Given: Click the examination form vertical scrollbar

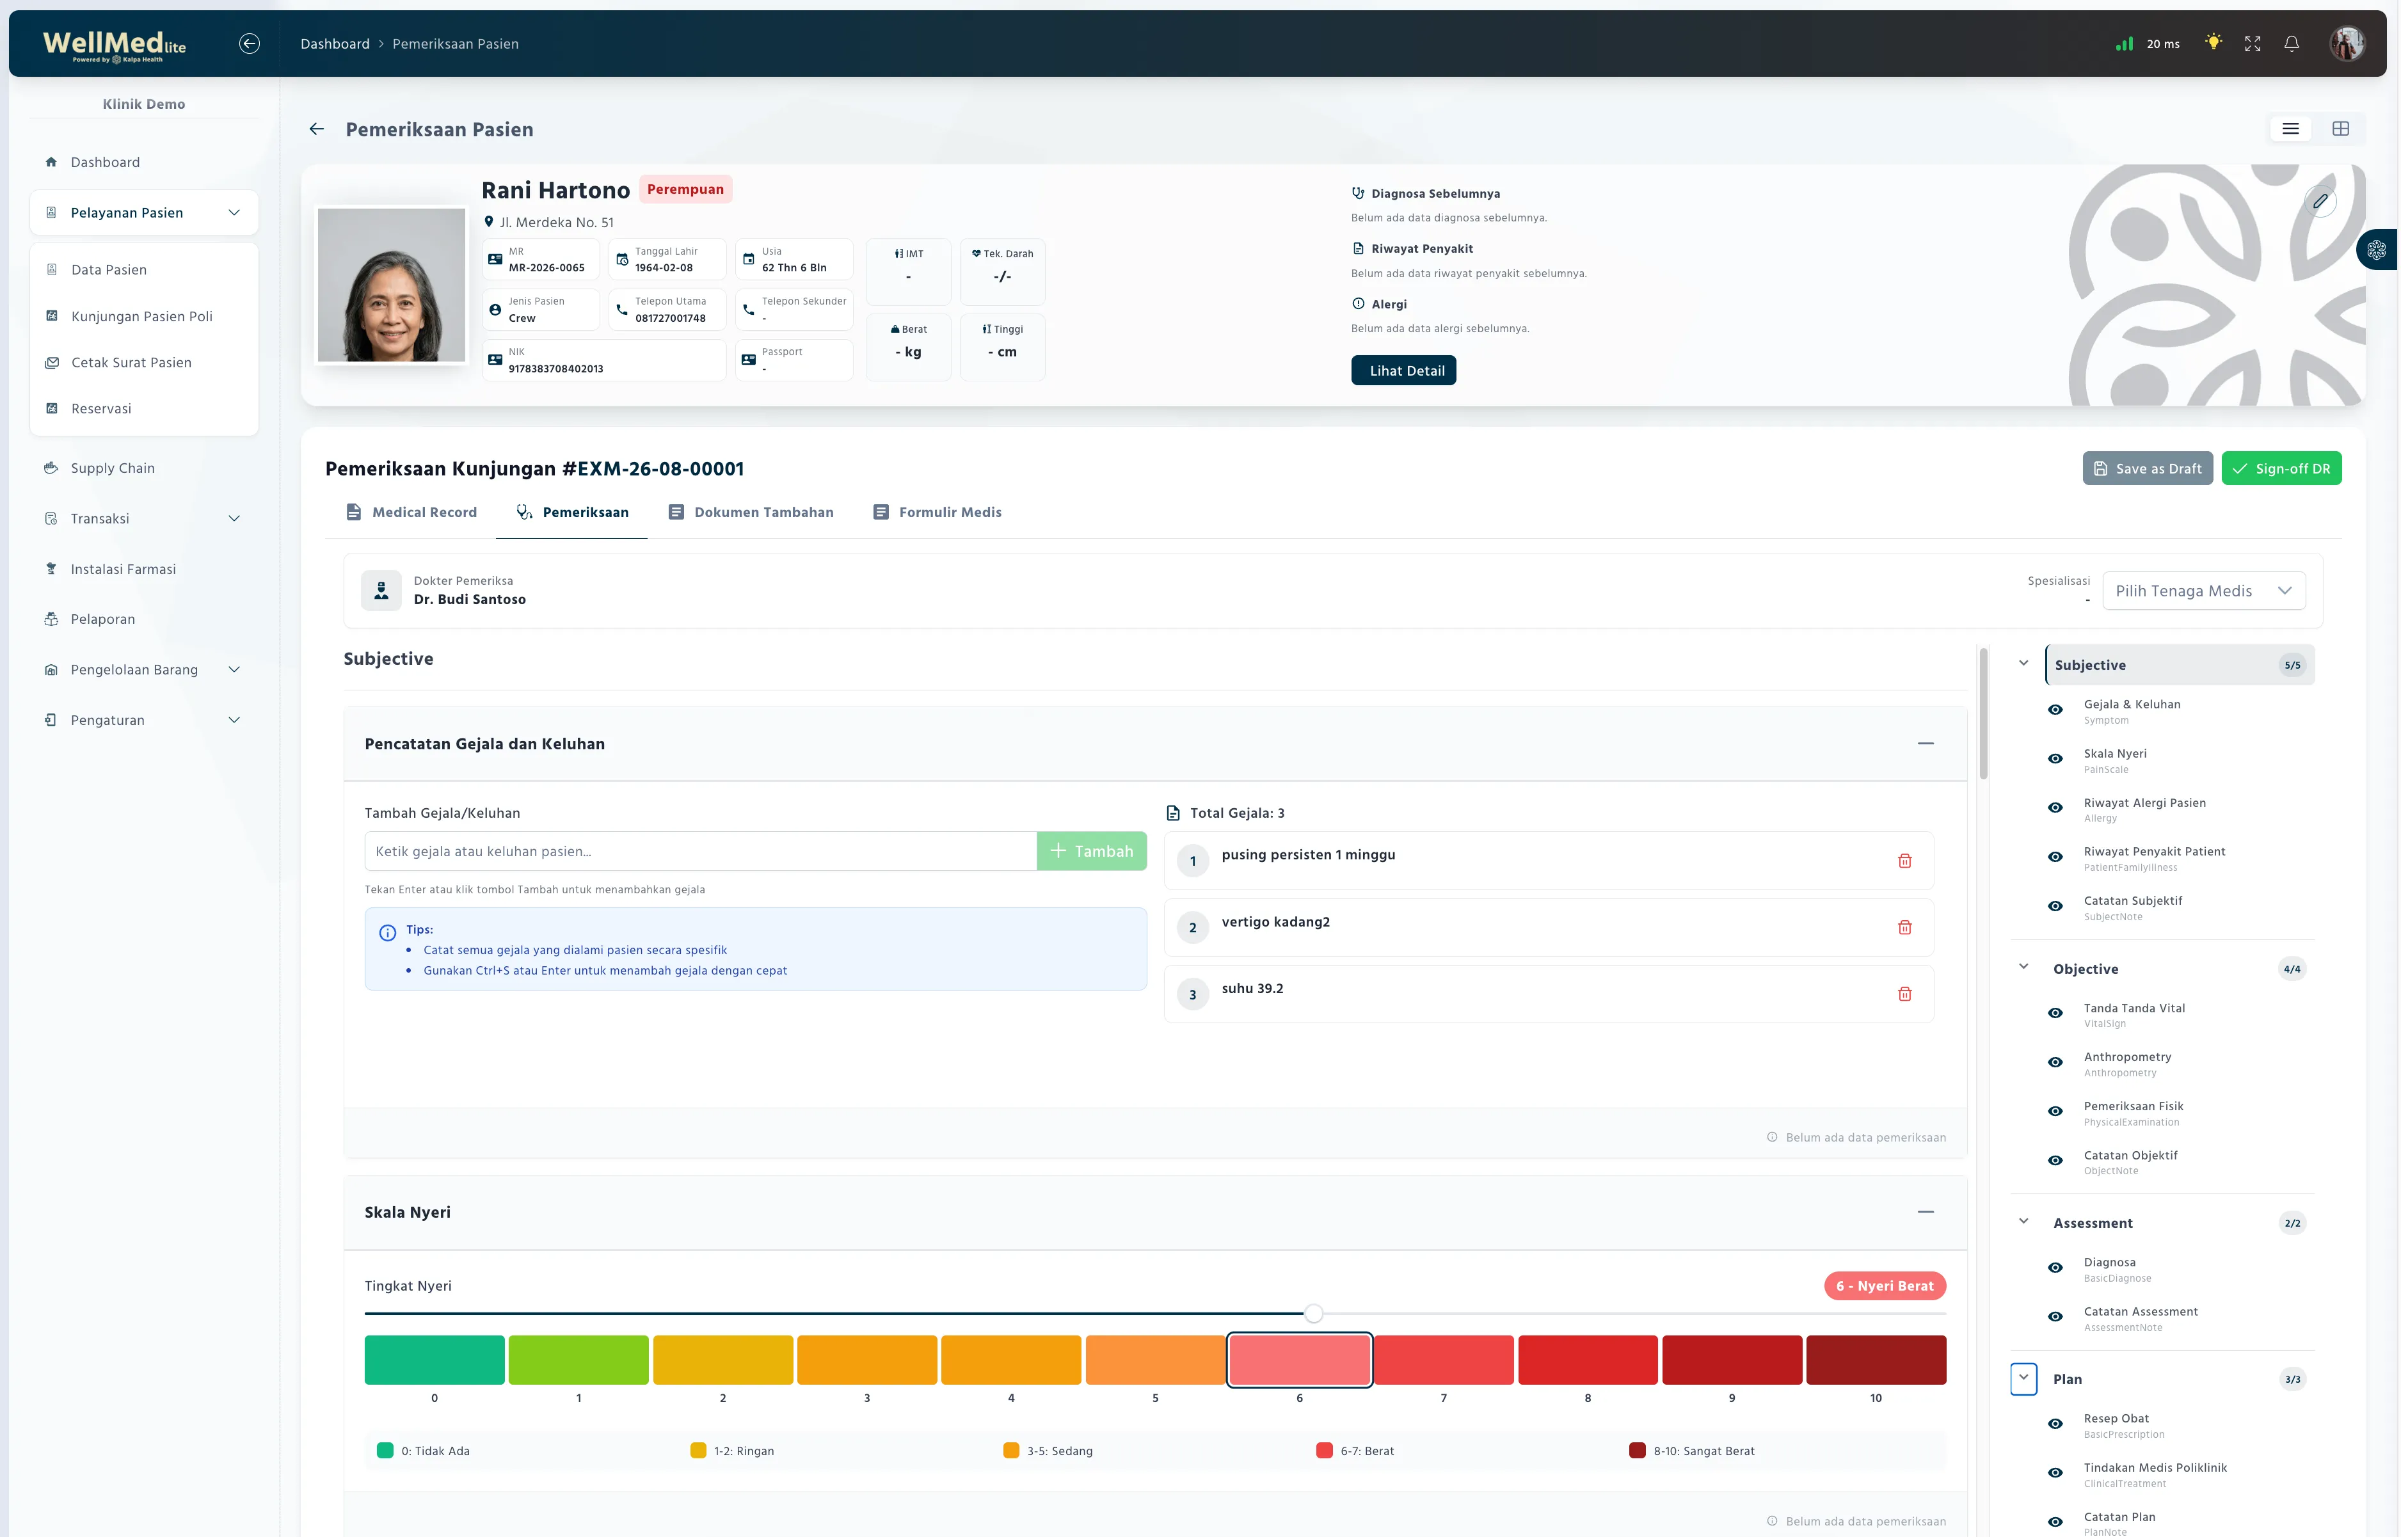Looking at the screenshot, I should point(1983,713).
